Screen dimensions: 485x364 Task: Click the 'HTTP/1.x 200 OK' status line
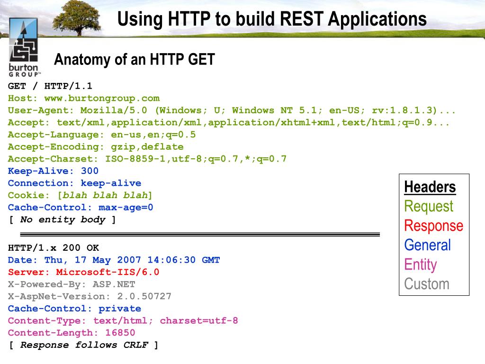(53, 247)
